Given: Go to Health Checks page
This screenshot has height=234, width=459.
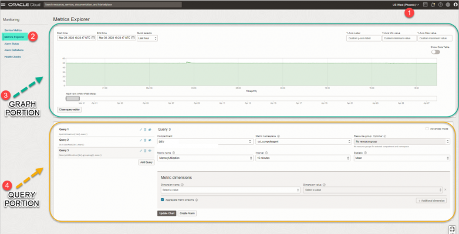Looking at the screenshot, I should click(12, 57).
